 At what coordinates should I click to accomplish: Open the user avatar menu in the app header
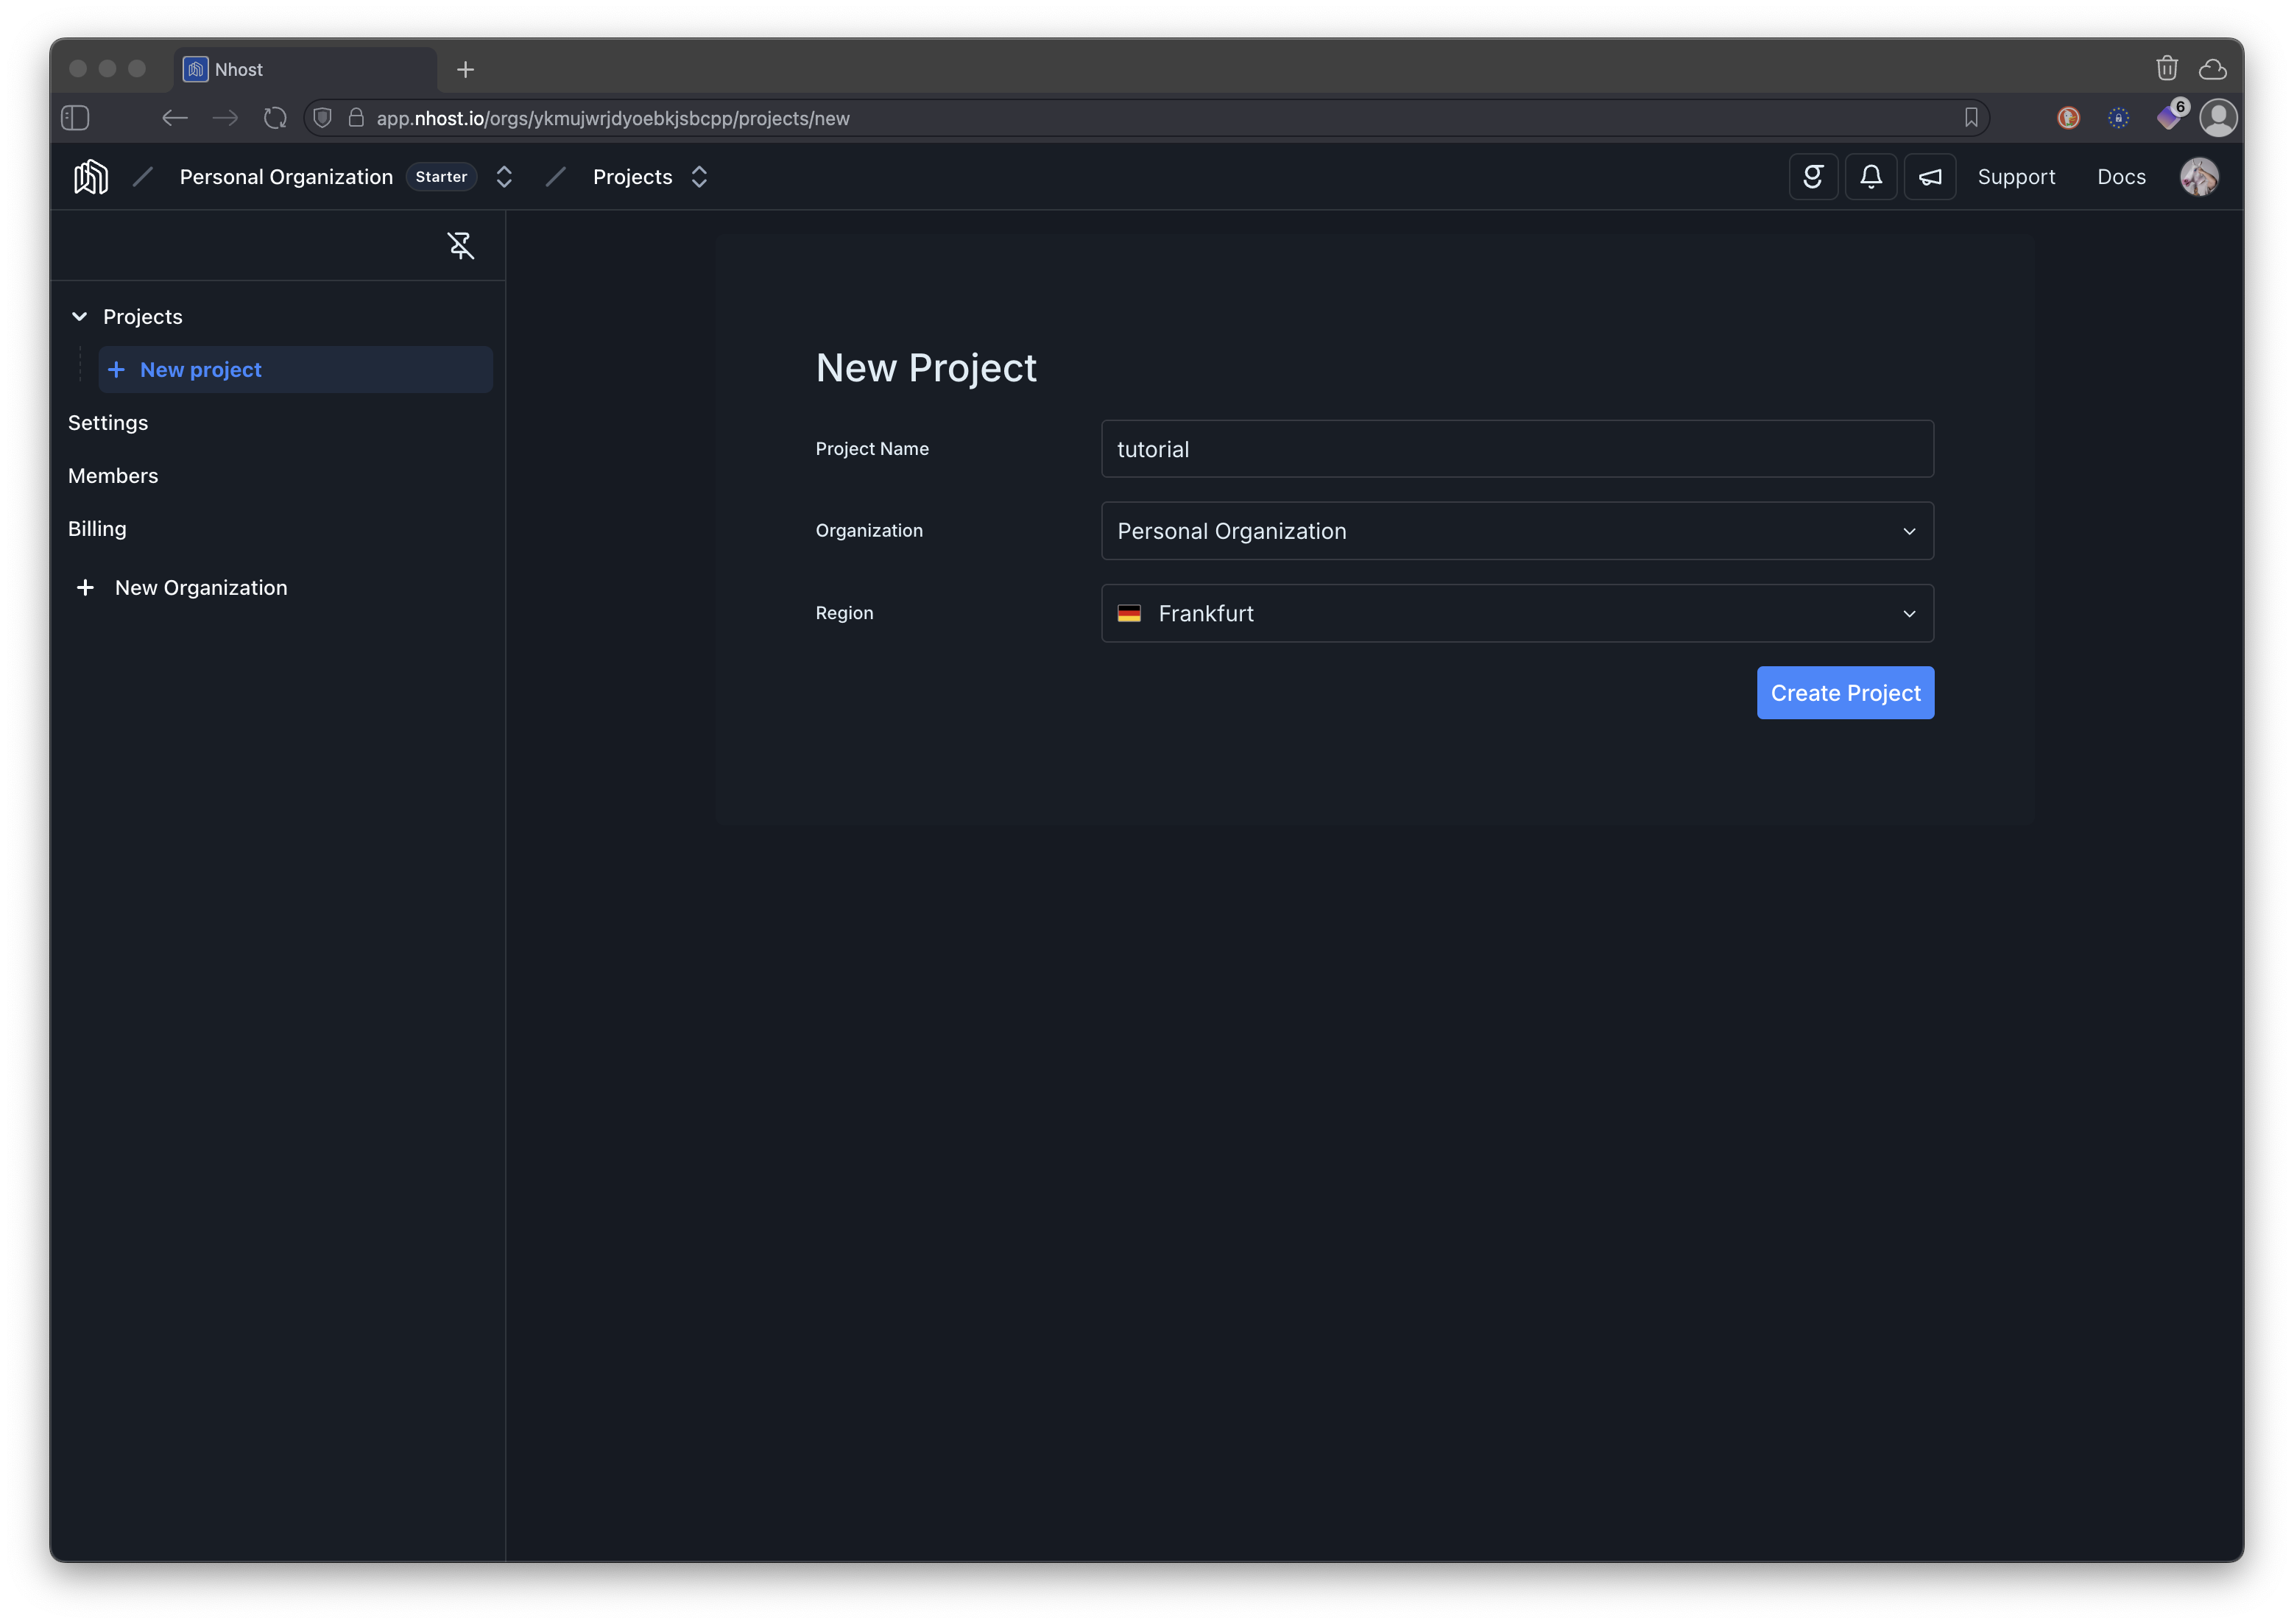click(2198, 177)
